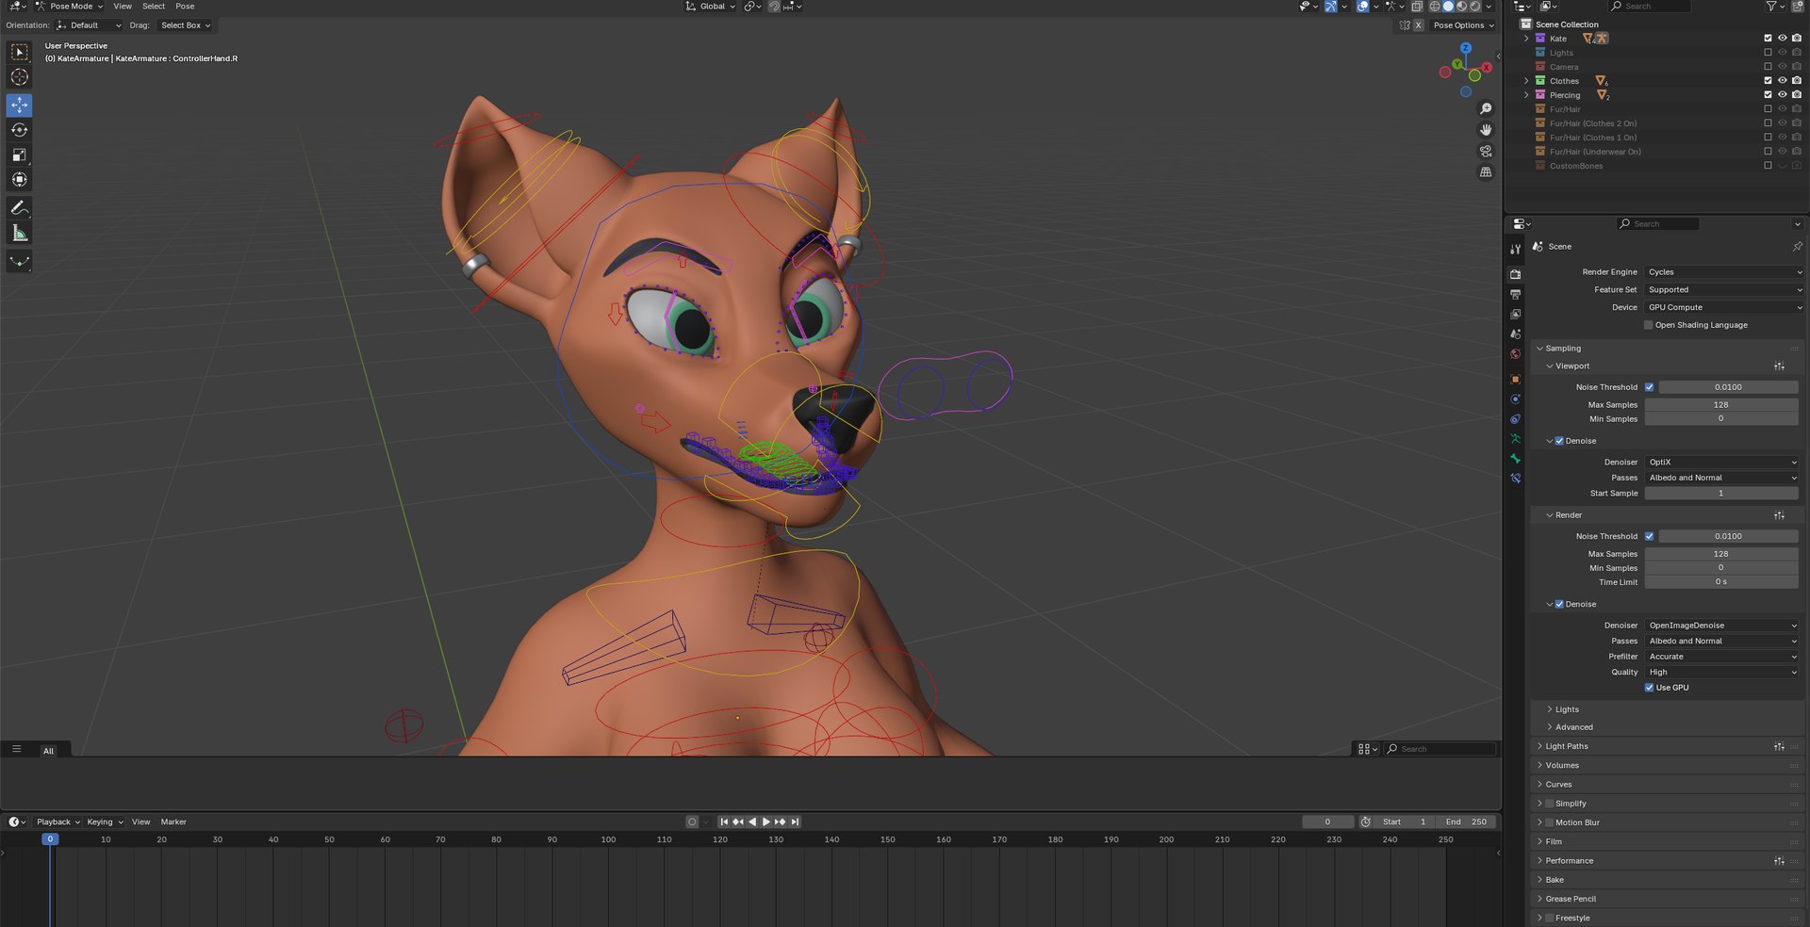Click the Pan view hand icon

[1486, 129]
